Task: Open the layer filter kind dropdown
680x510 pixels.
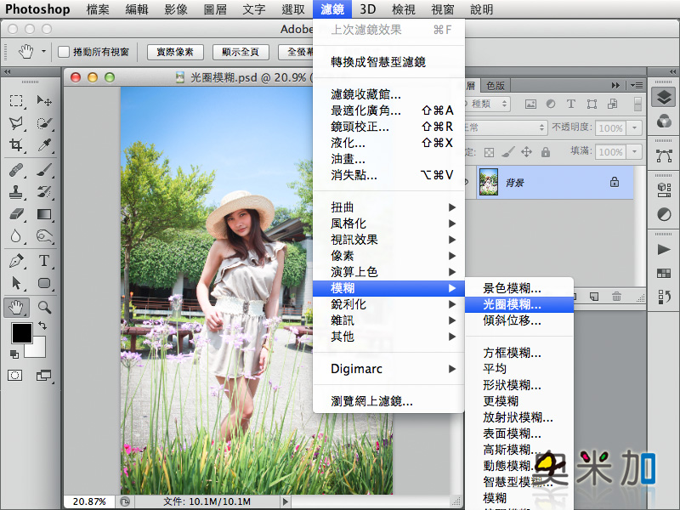Action: (487, 104)
